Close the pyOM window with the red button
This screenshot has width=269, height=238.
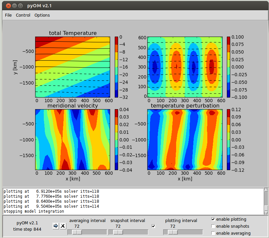(x=8, y=6)
